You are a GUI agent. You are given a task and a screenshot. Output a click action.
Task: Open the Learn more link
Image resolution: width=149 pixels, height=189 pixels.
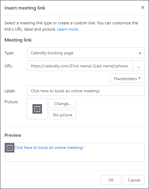tap(68, 29)
